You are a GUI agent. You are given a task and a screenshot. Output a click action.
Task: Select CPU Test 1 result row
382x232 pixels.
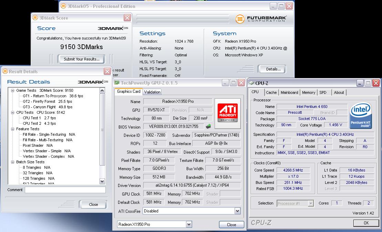point(39,118)
